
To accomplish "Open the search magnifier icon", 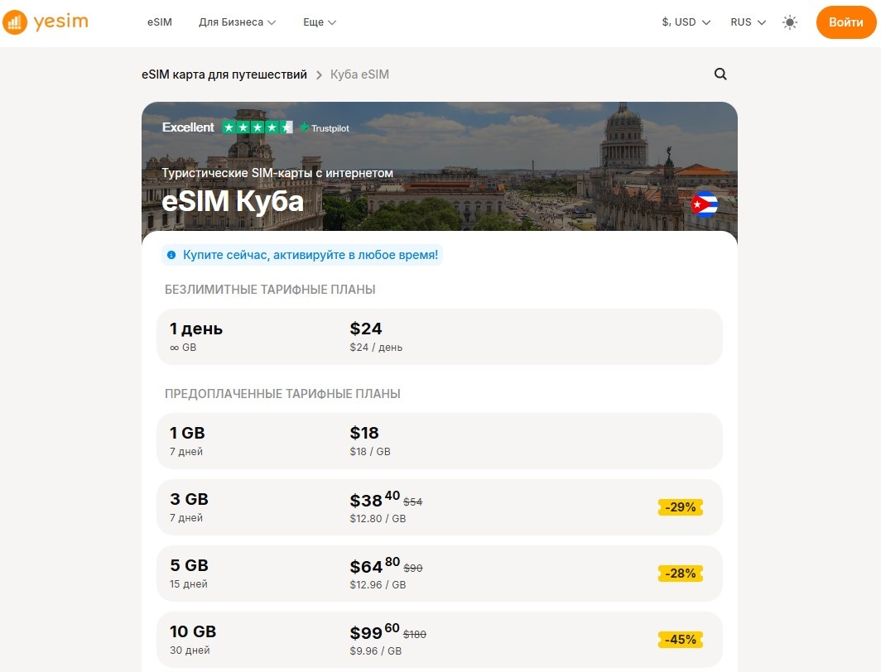I will click(x=720, y=74).
